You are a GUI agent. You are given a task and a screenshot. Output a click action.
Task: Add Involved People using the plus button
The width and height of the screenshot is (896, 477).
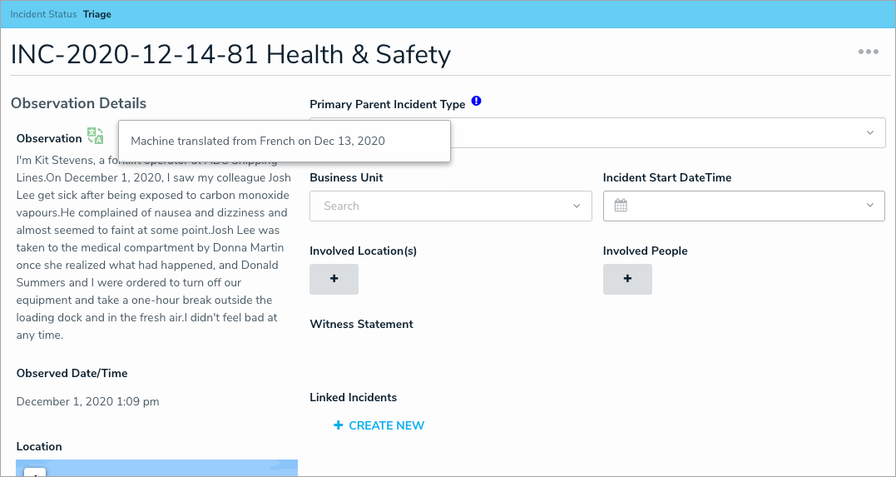pyautogui.click(x=627, y=279)
